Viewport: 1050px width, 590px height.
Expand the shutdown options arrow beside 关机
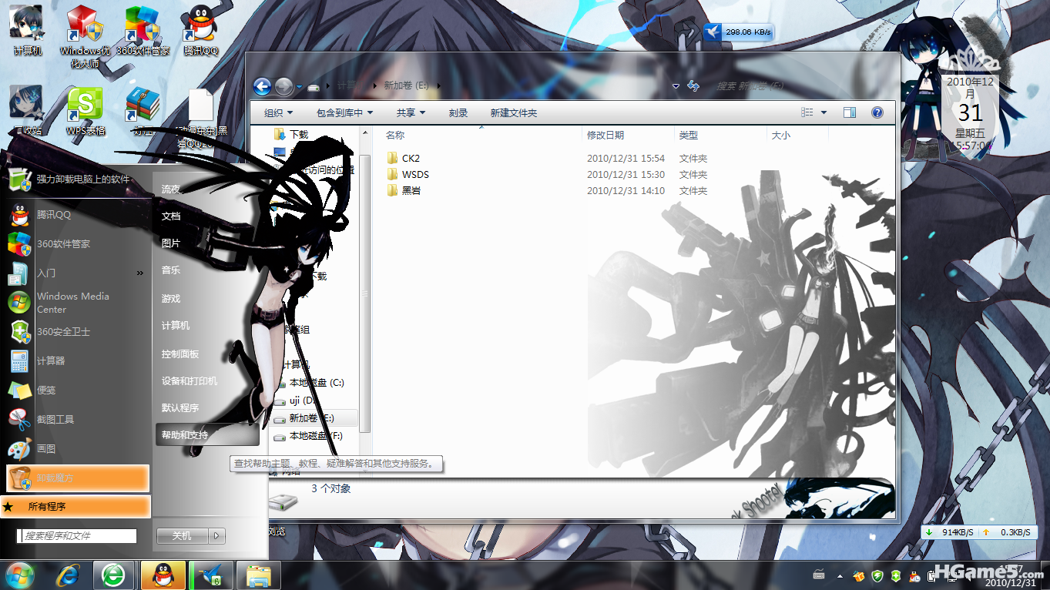pyautogui.click(x=218, y=536)
